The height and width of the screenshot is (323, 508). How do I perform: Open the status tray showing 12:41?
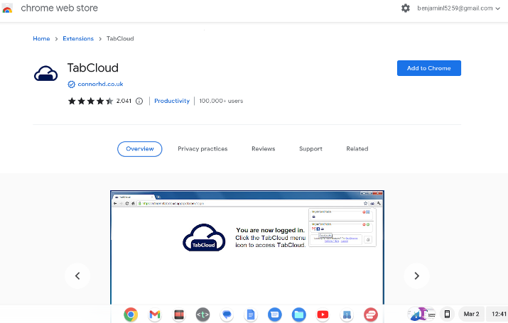click(x=498, y=314)
